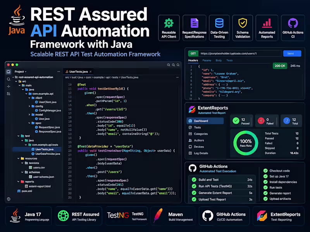The image size is (310, 232).
Task: Collapse the reports folder
Action: [x=18, y=181]
